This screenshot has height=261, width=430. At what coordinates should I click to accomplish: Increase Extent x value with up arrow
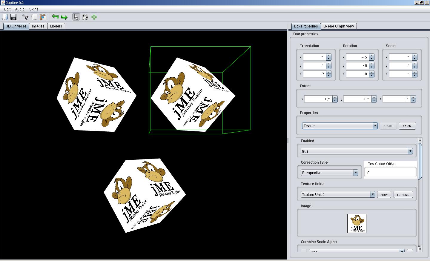coord(335,97)
